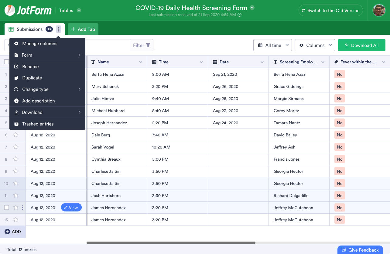Click the Sep 21, 2020 date cell
This screenshot has height=254, width=390.
click(238, 74)
